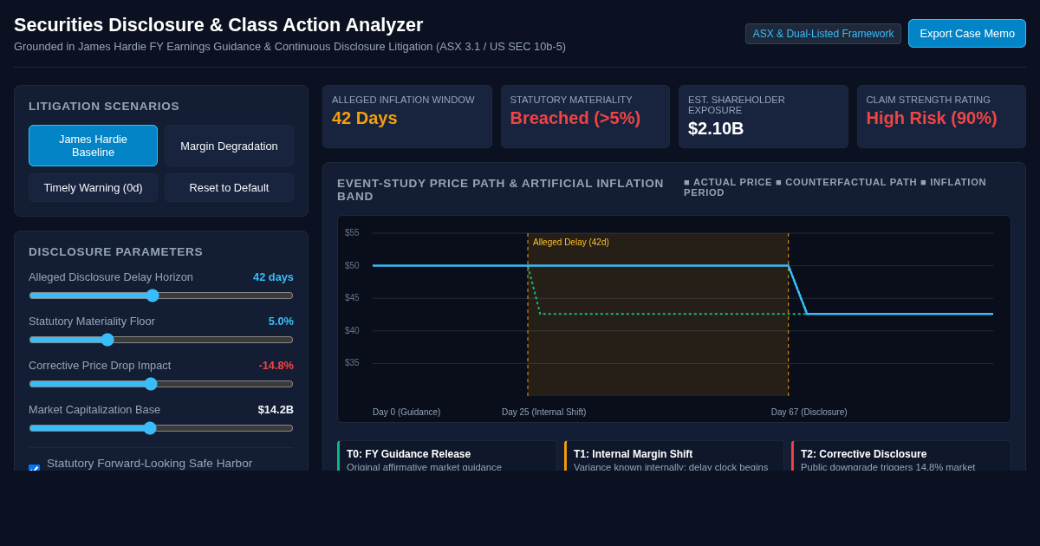Click the ASX & Dual-Listed Framework badge

(x=822, y=34)
